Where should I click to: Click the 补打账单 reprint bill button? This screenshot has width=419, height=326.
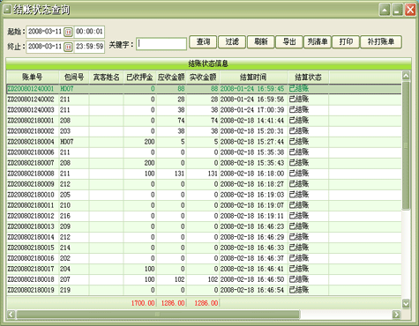381,42
